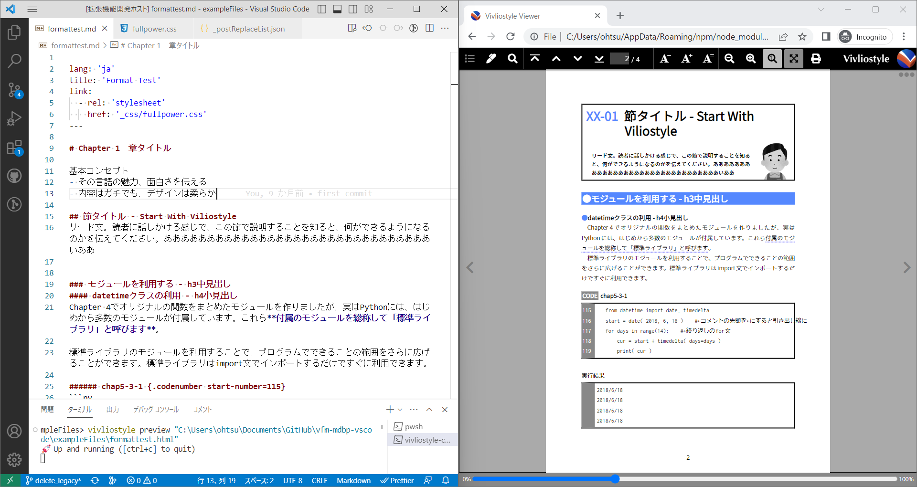This screenshot has width=917, height=487.
Task: Open the Search view in the VS Code activity bar
Action: click(x=14, y=61)
